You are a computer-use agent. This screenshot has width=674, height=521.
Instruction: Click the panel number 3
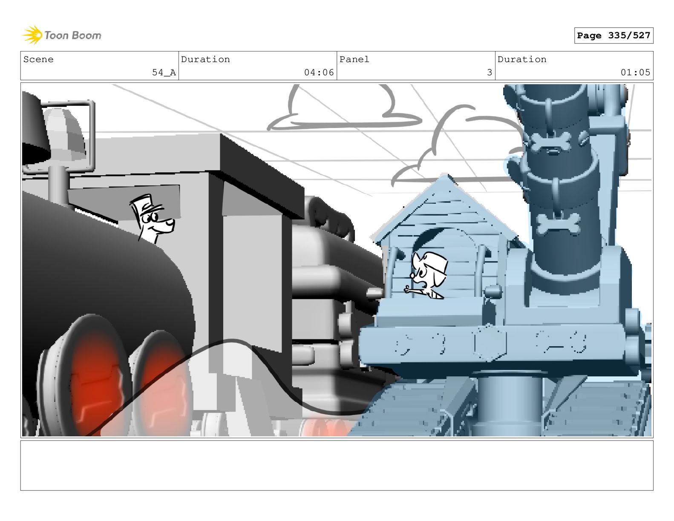(x=490, y=73)
